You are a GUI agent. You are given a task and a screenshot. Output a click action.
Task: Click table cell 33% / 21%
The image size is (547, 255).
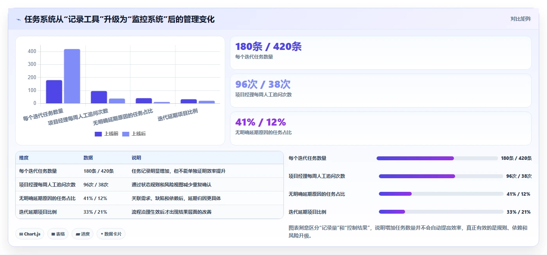coord(95,212)
